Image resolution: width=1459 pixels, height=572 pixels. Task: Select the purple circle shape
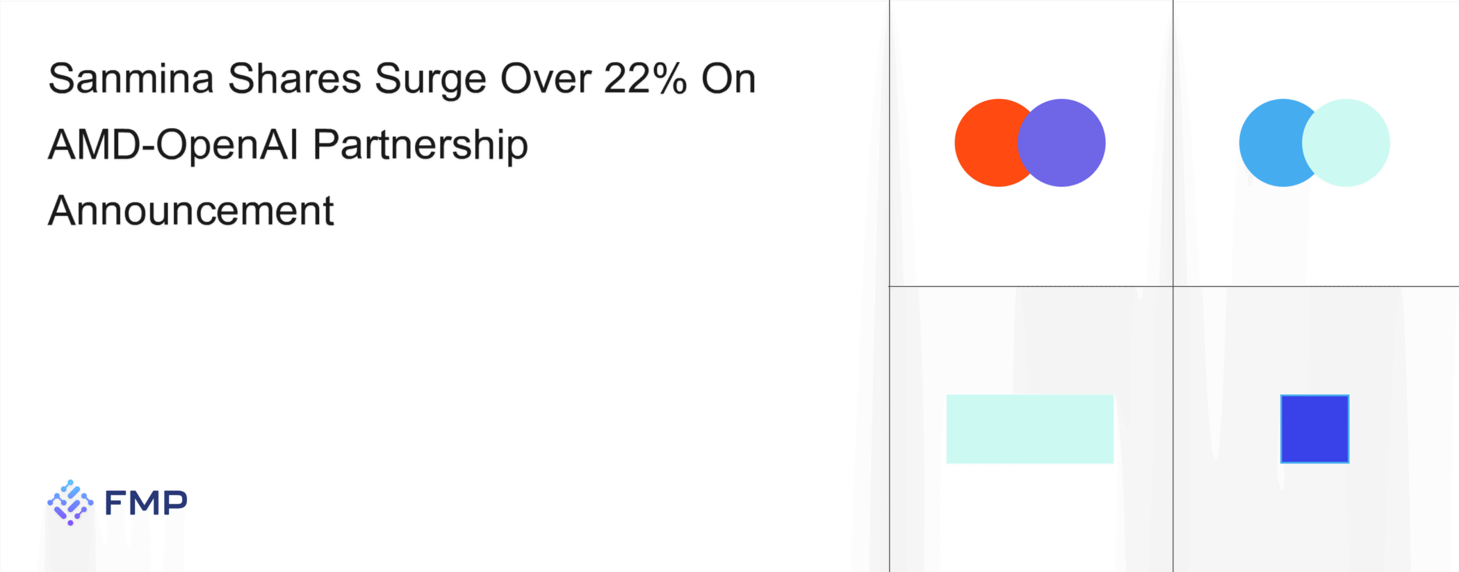click(1063, 143)
